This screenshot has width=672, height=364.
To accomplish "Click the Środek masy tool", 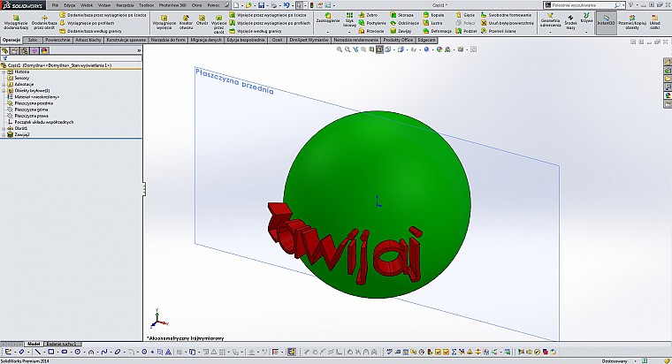I will tap(570, 22).
